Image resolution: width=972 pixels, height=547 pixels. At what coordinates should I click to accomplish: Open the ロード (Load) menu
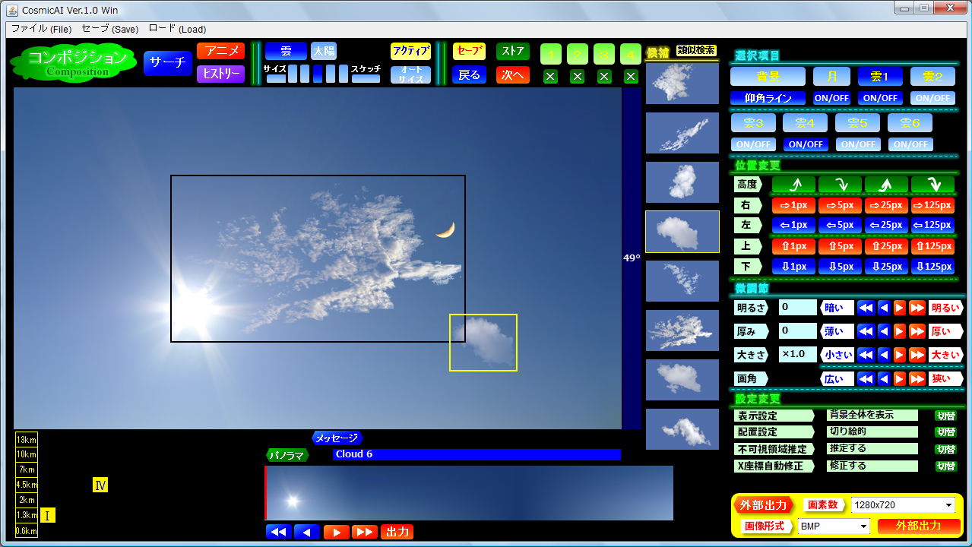177,29
